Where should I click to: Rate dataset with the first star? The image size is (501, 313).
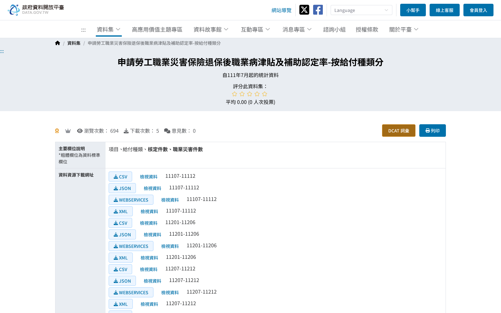pos(235,94)
